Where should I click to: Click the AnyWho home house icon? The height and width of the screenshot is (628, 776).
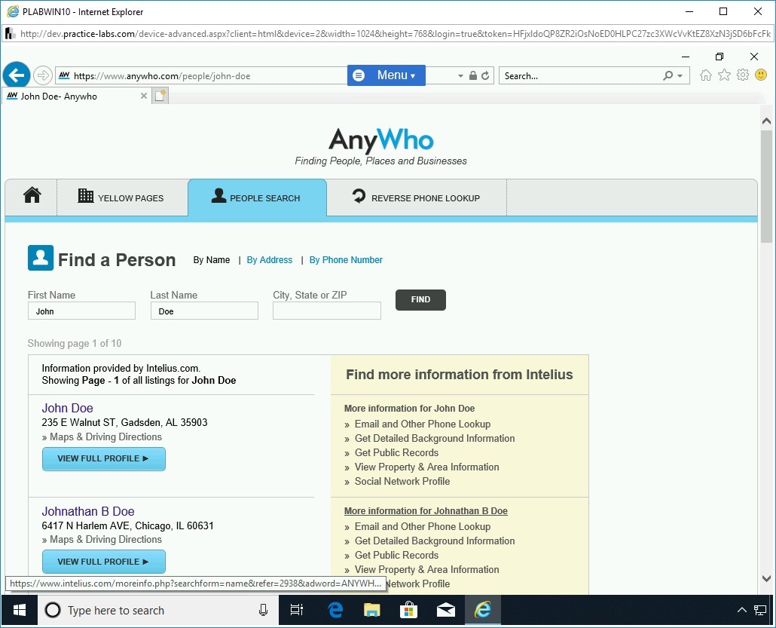[x=30, y=195]
